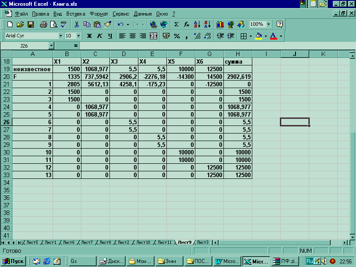Open the undo history dropdown arrow
Viewport: 356px width, 267px height.
(128, 24)
